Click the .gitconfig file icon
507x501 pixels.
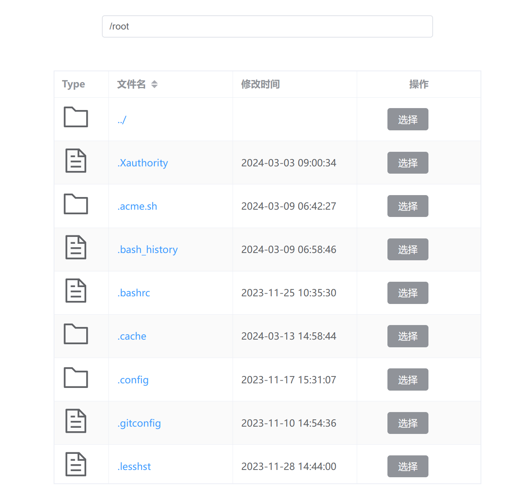(75, 421)
